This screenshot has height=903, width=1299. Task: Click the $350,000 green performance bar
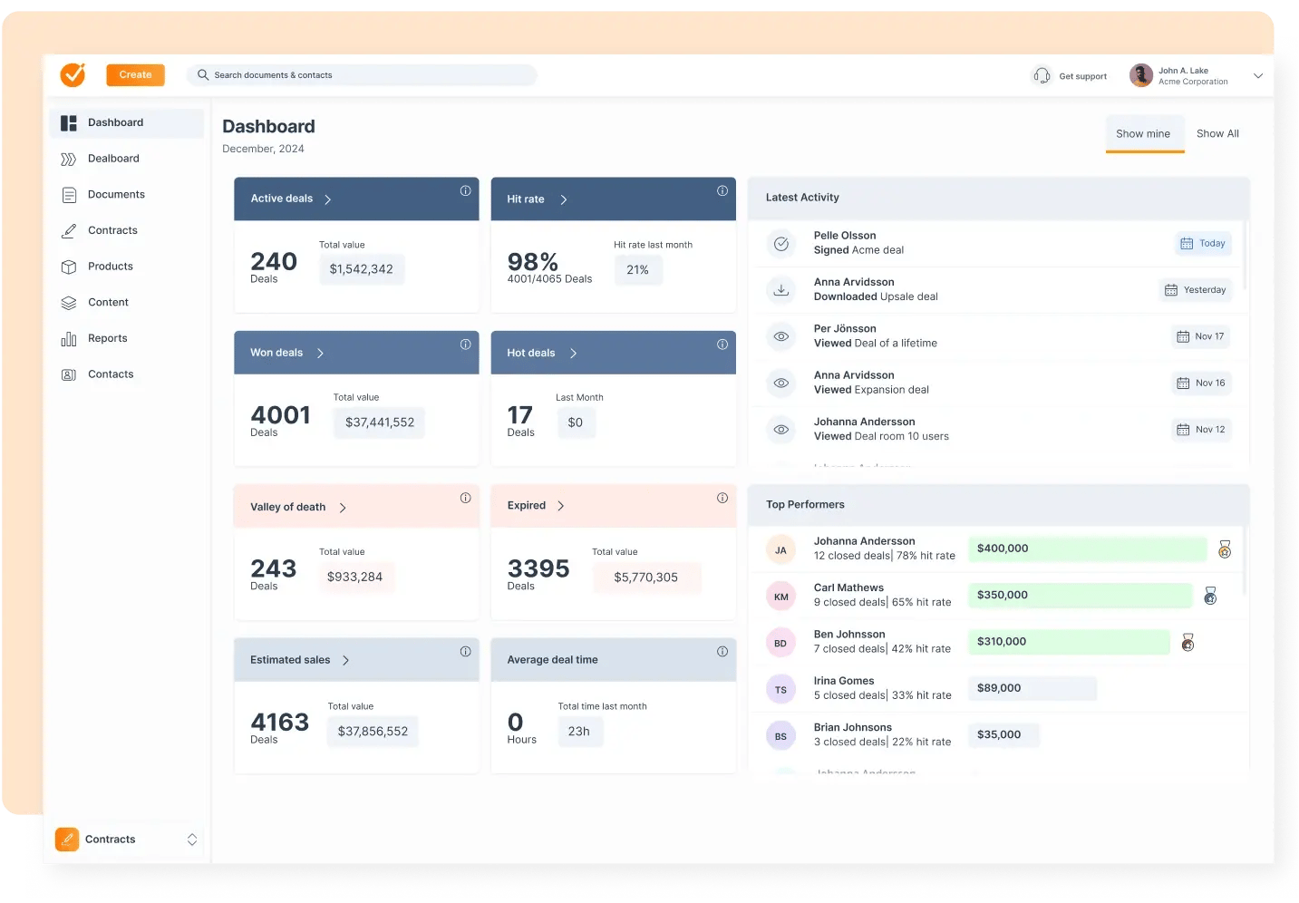1080,596
